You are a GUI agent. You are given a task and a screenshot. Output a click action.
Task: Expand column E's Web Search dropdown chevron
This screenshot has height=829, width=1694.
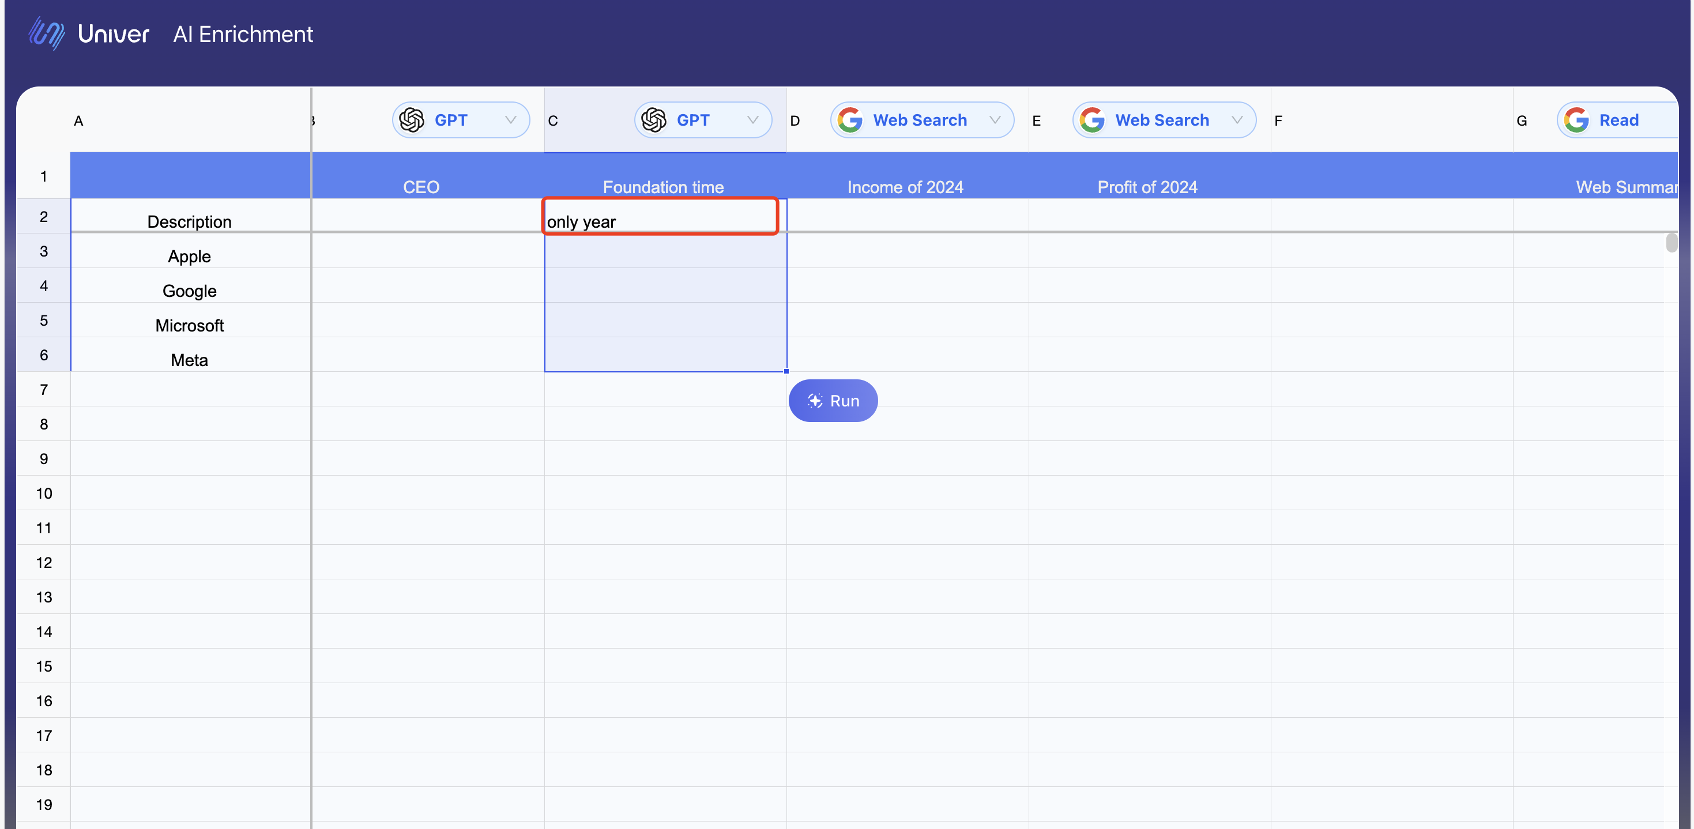pyautogui.click(x=1237, y=120)
